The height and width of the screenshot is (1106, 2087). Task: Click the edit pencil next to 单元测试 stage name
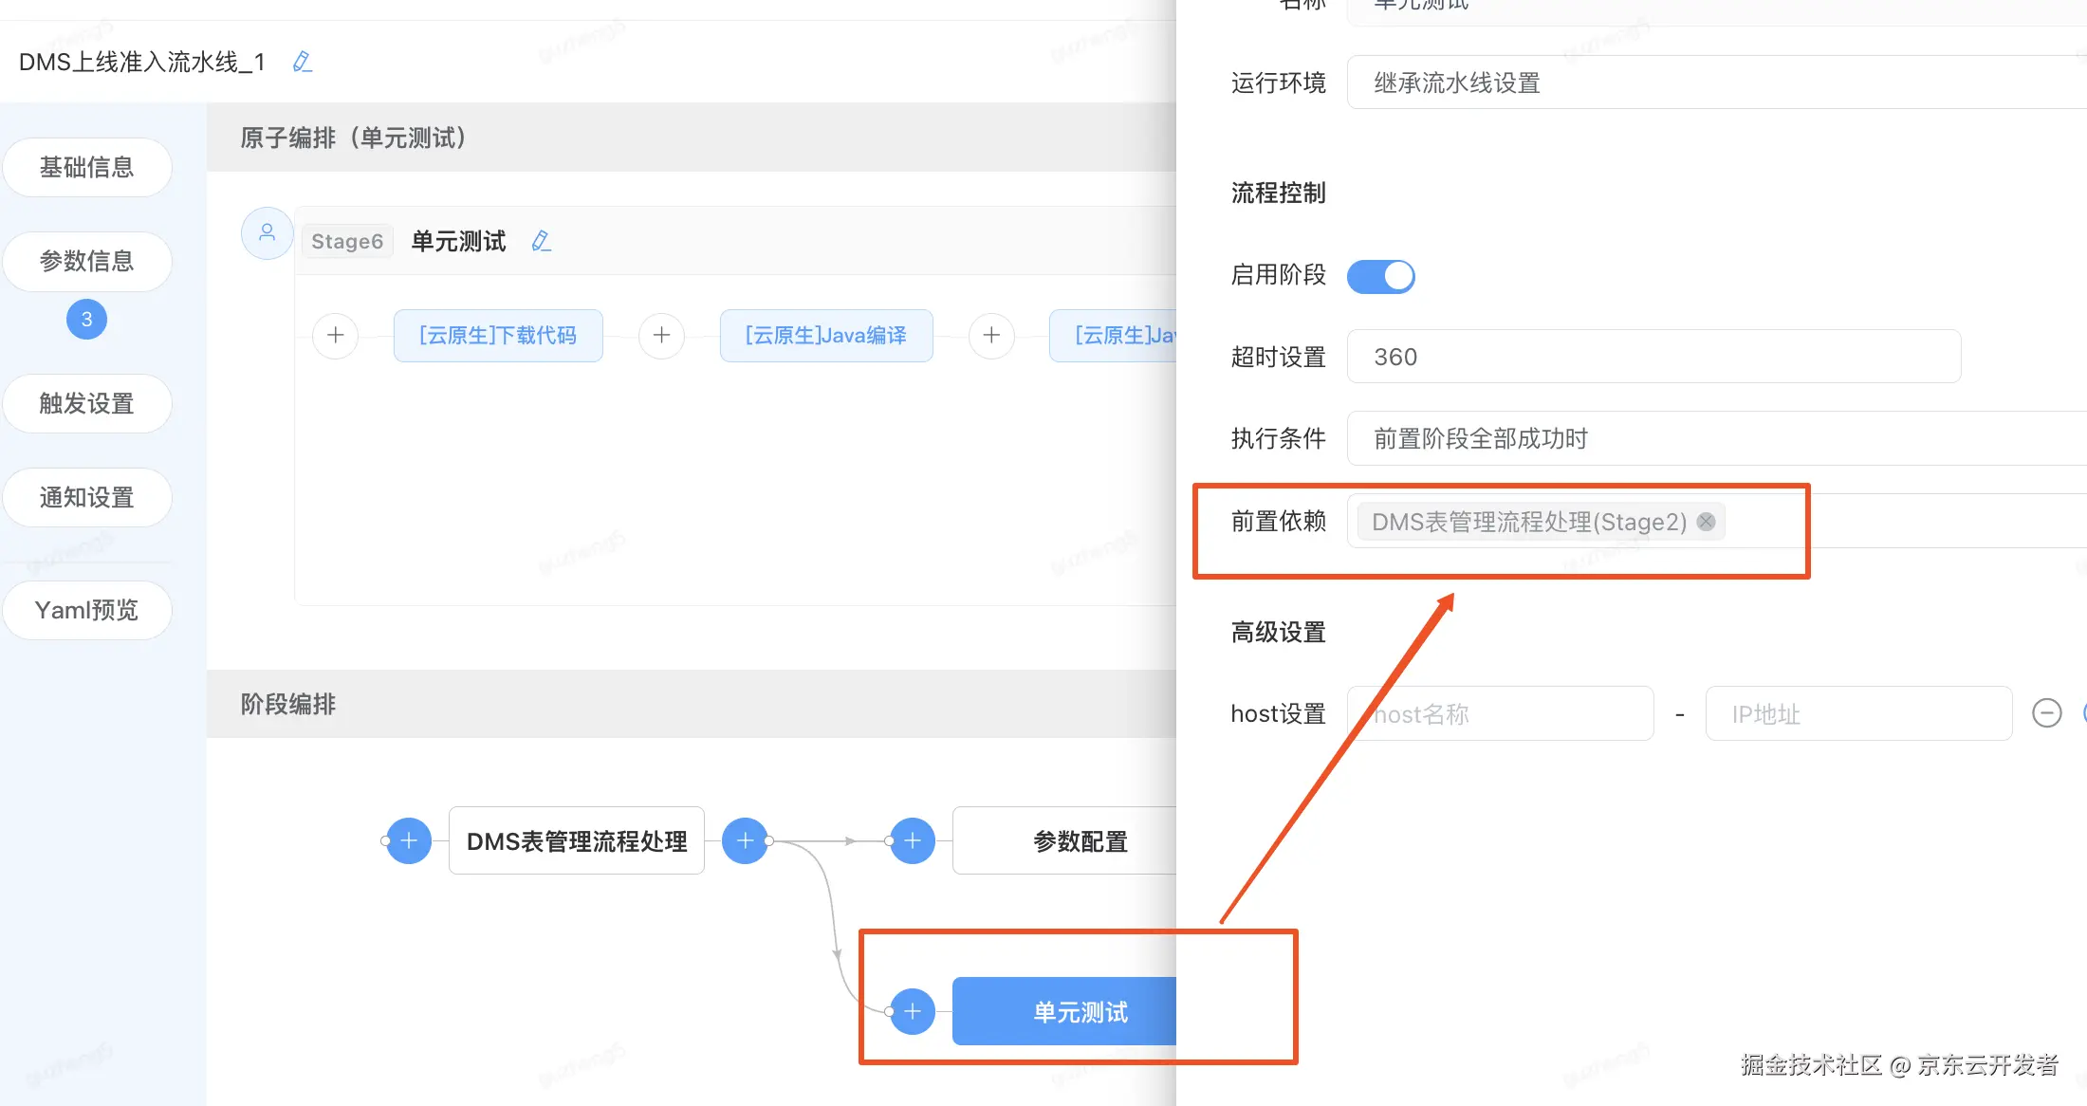542,241
